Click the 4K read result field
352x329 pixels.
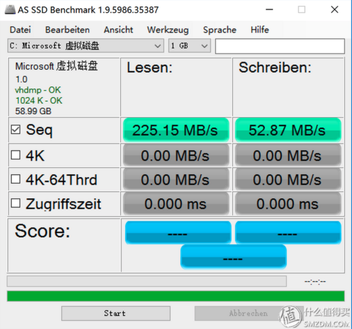coord(176,156)
